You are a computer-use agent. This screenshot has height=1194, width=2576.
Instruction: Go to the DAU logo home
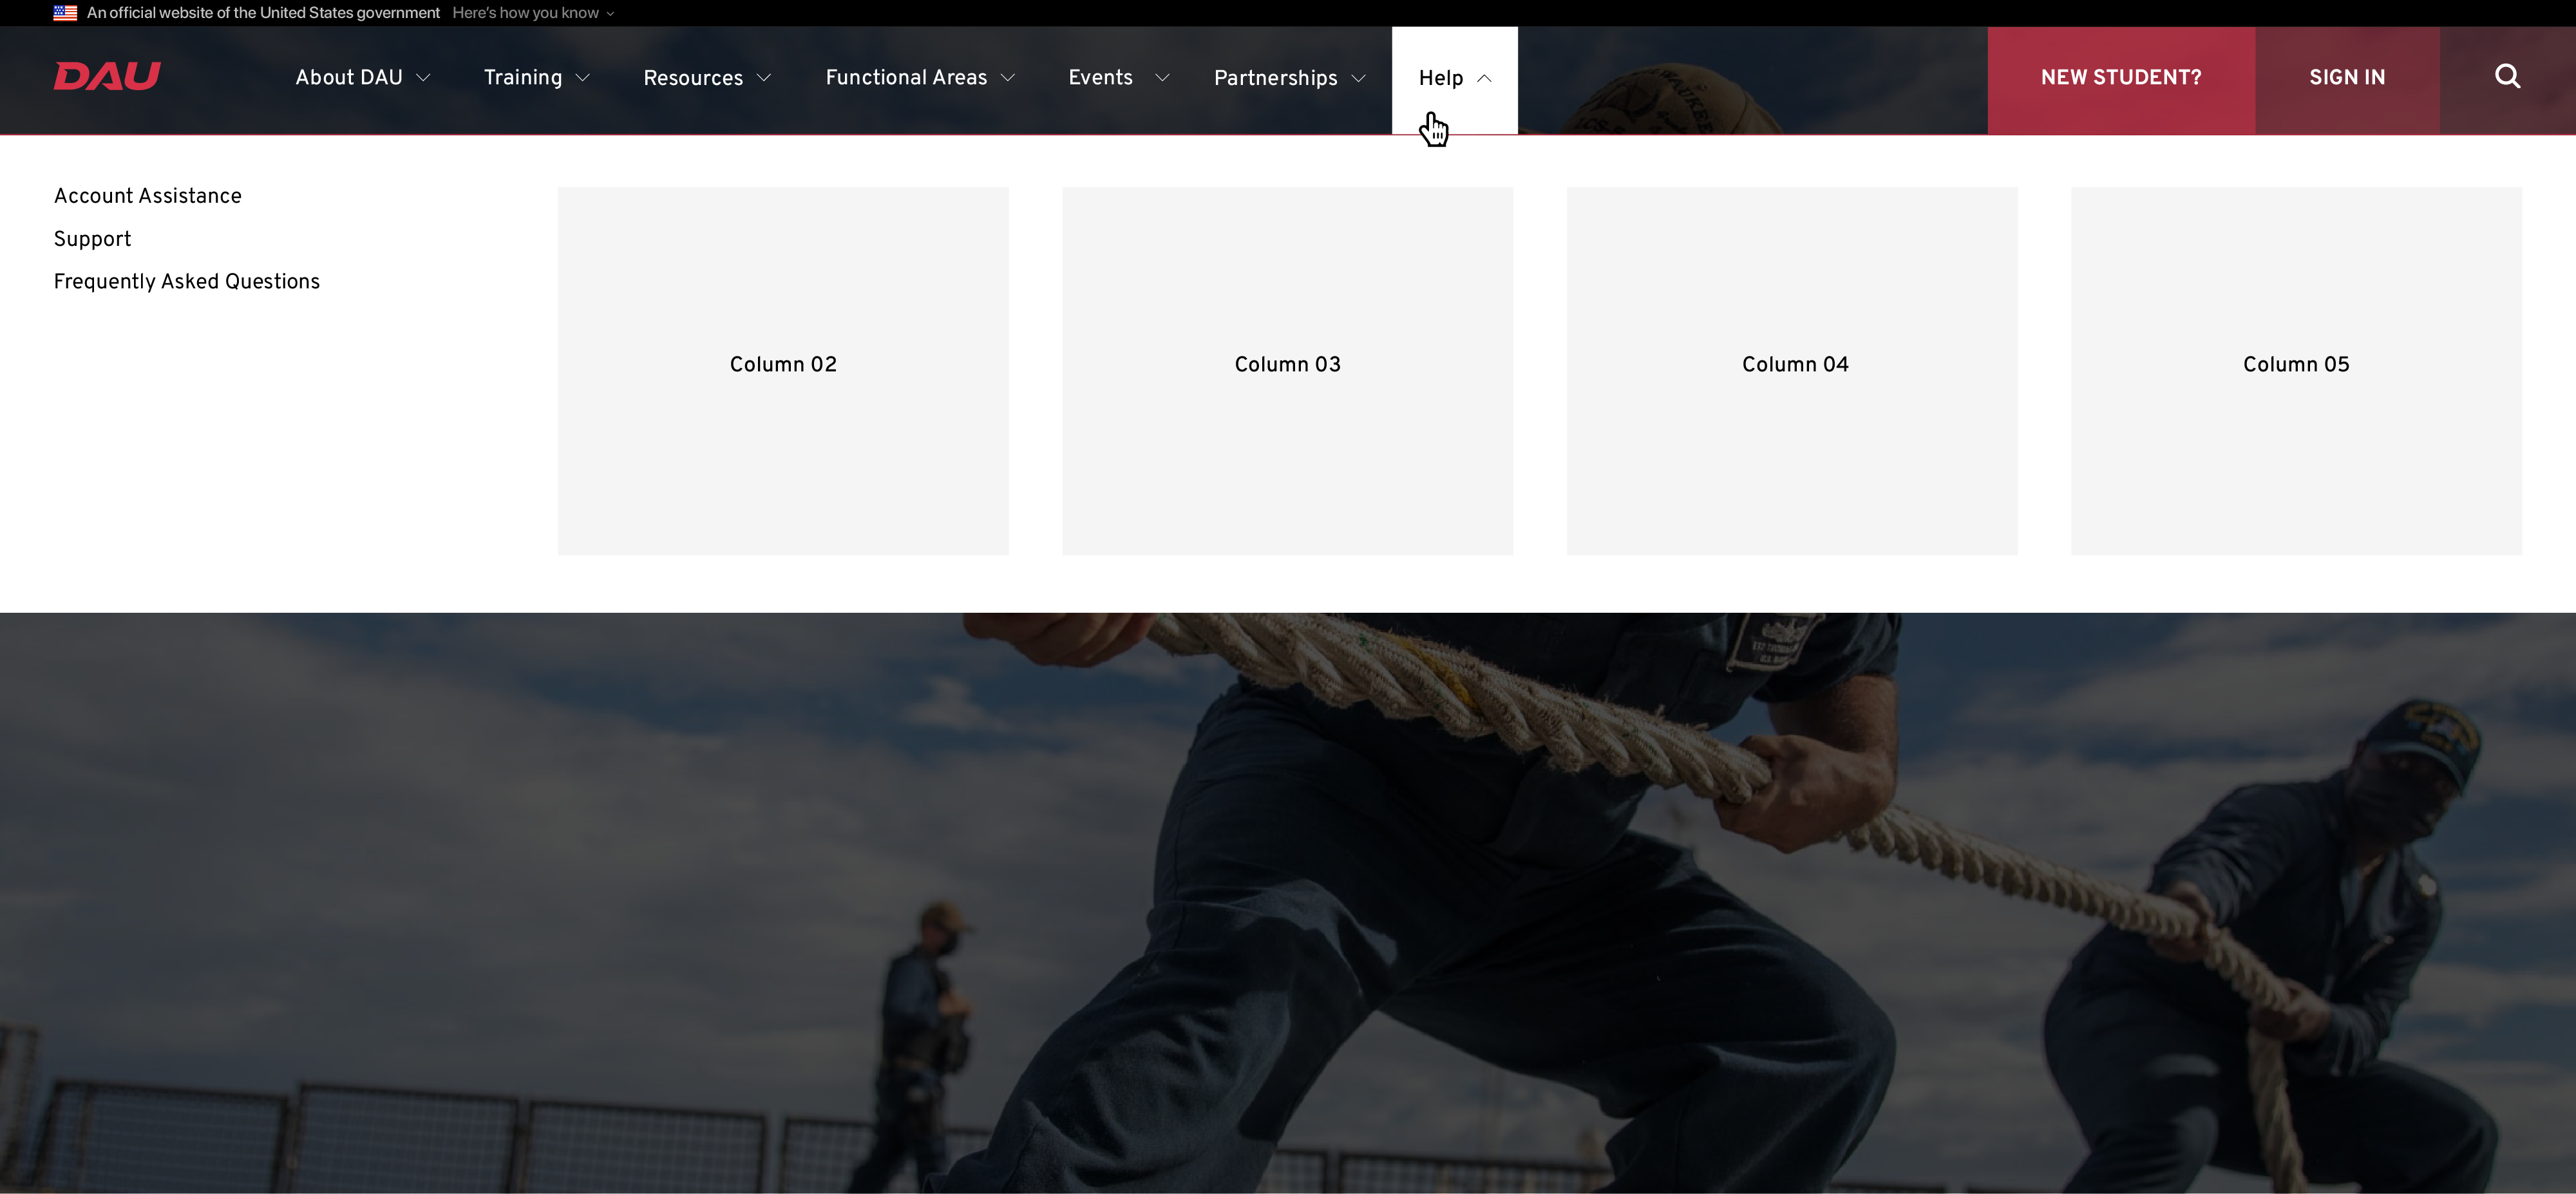tap(107, 77)
